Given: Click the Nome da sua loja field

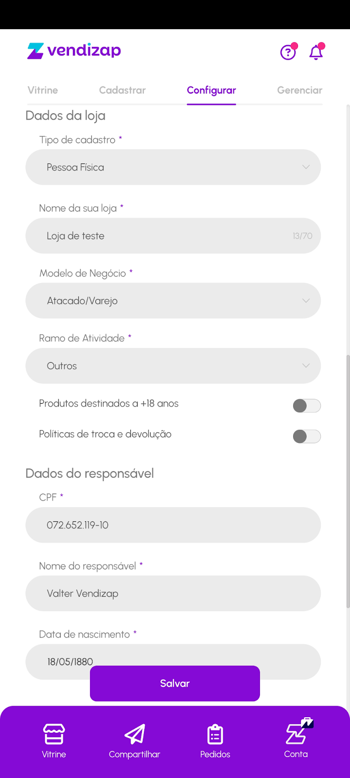Looking at the screenshot, I should (x=165, y=236).
